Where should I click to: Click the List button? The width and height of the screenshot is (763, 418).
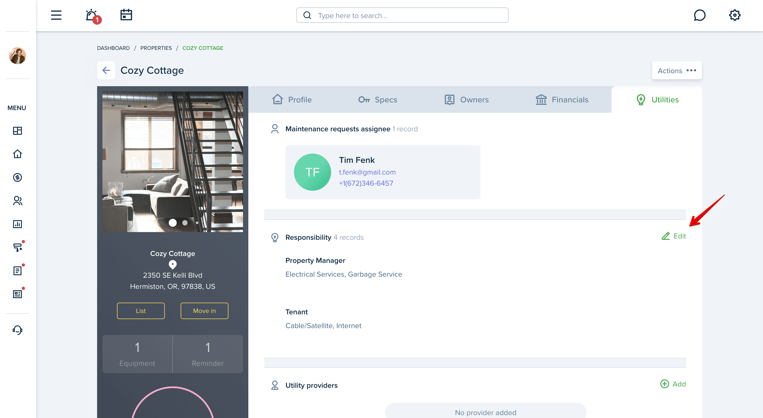(x=141, y=311)
